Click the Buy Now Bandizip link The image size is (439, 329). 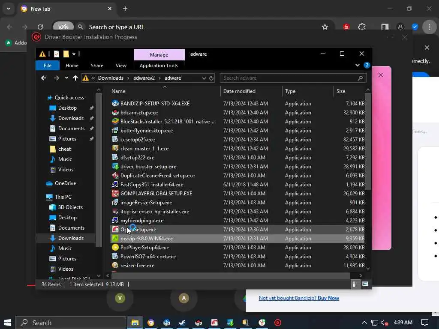(x=328, y=298)
